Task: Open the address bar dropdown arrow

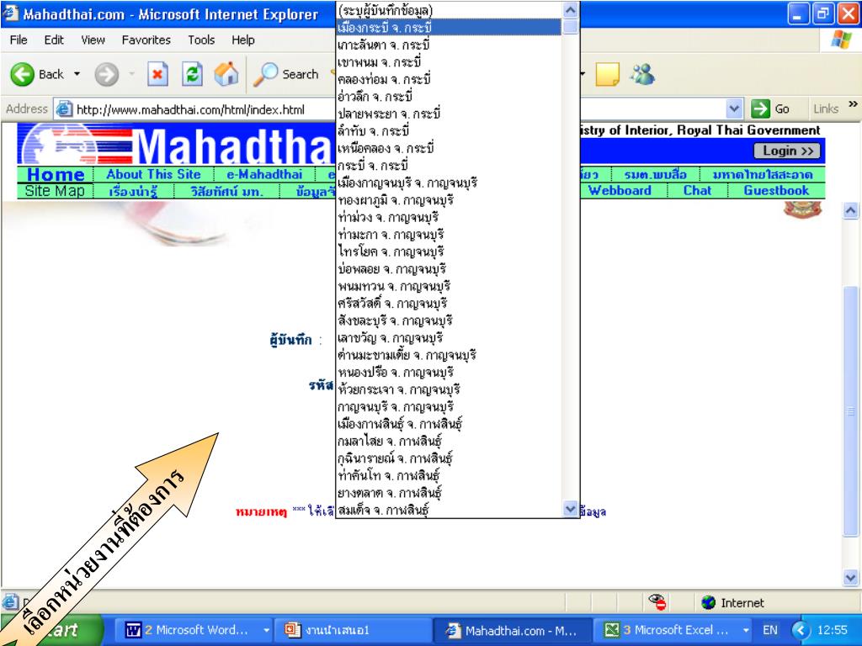Action: pos(734,109)
